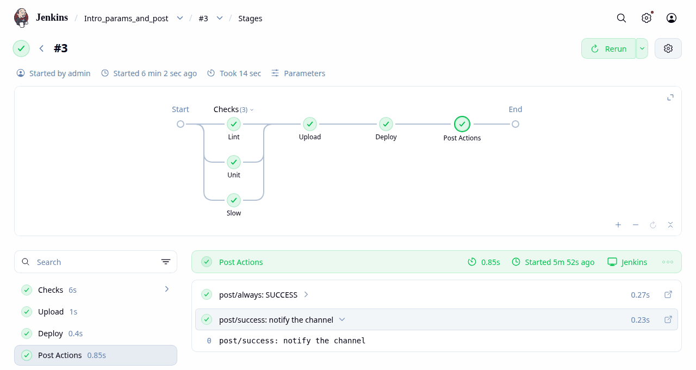The width and height of the screenshot is (696, 370).
Task: Open the search magnifier in the header
Action: click(x=622, y=18)
